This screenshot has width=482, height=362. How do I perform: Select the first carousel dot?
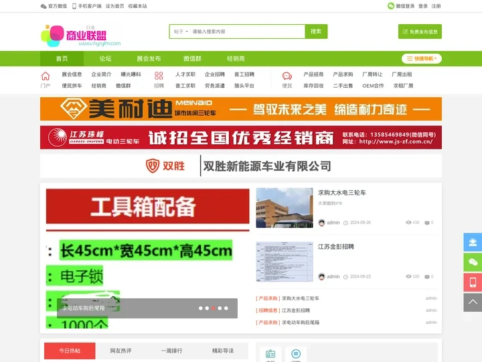(x=200, y=308)
